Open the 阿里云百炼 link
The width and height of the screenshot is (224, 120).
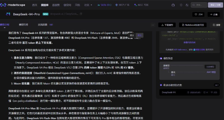tap(199, 50)
